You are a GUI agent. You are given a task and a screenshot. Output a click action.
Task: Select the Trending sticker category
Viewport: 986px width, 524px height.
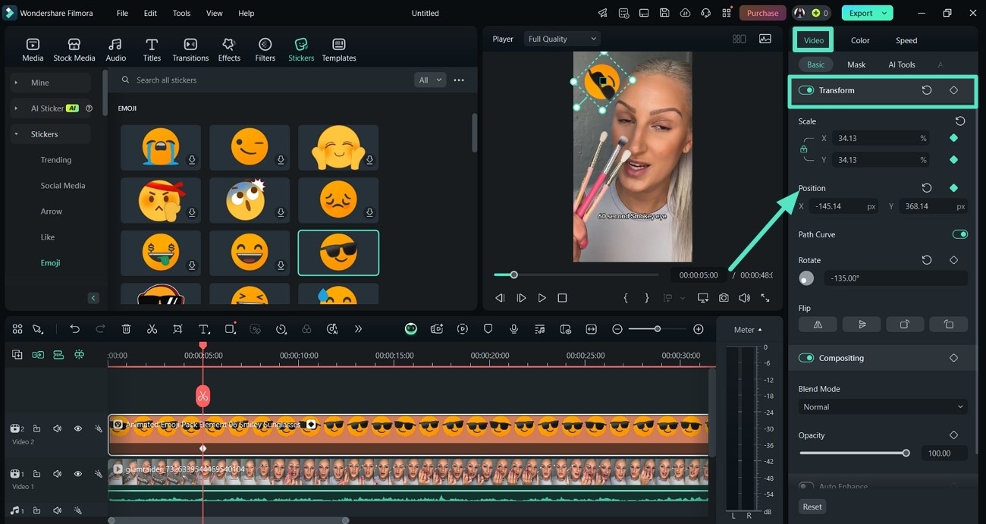click(x=56, y=160)
